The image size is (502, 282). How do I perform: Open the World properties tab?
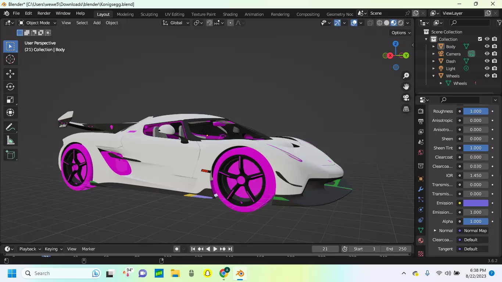421,152
